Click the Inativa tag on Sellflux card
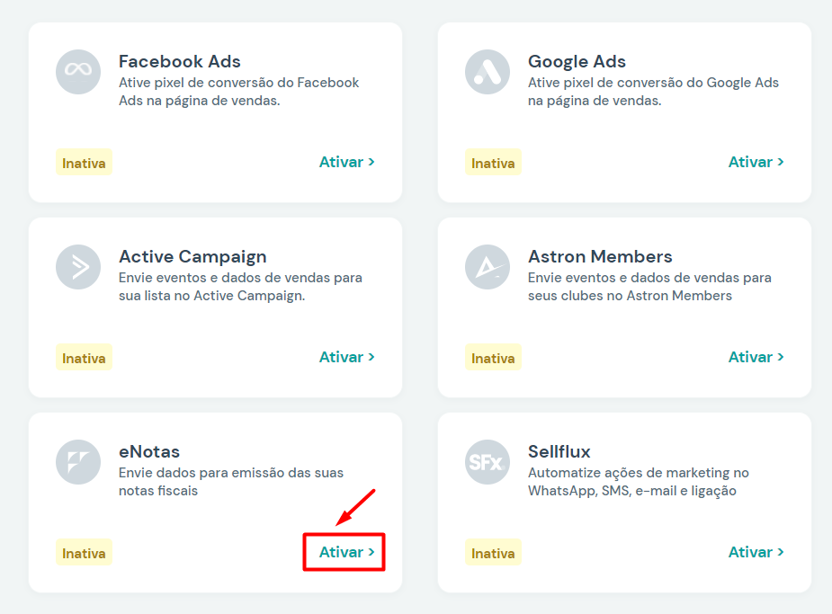Viewport: 832px width, 614px height. (493, 553)
